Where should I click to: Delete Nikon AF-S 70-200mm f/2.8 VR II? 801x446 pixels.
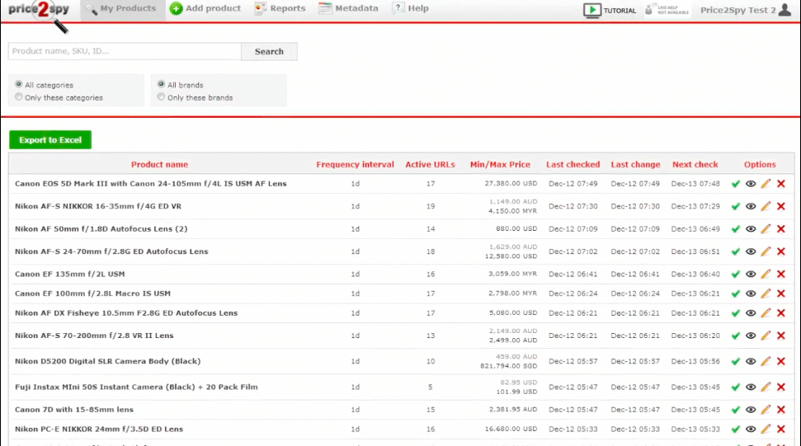click(x=781, y=336)
